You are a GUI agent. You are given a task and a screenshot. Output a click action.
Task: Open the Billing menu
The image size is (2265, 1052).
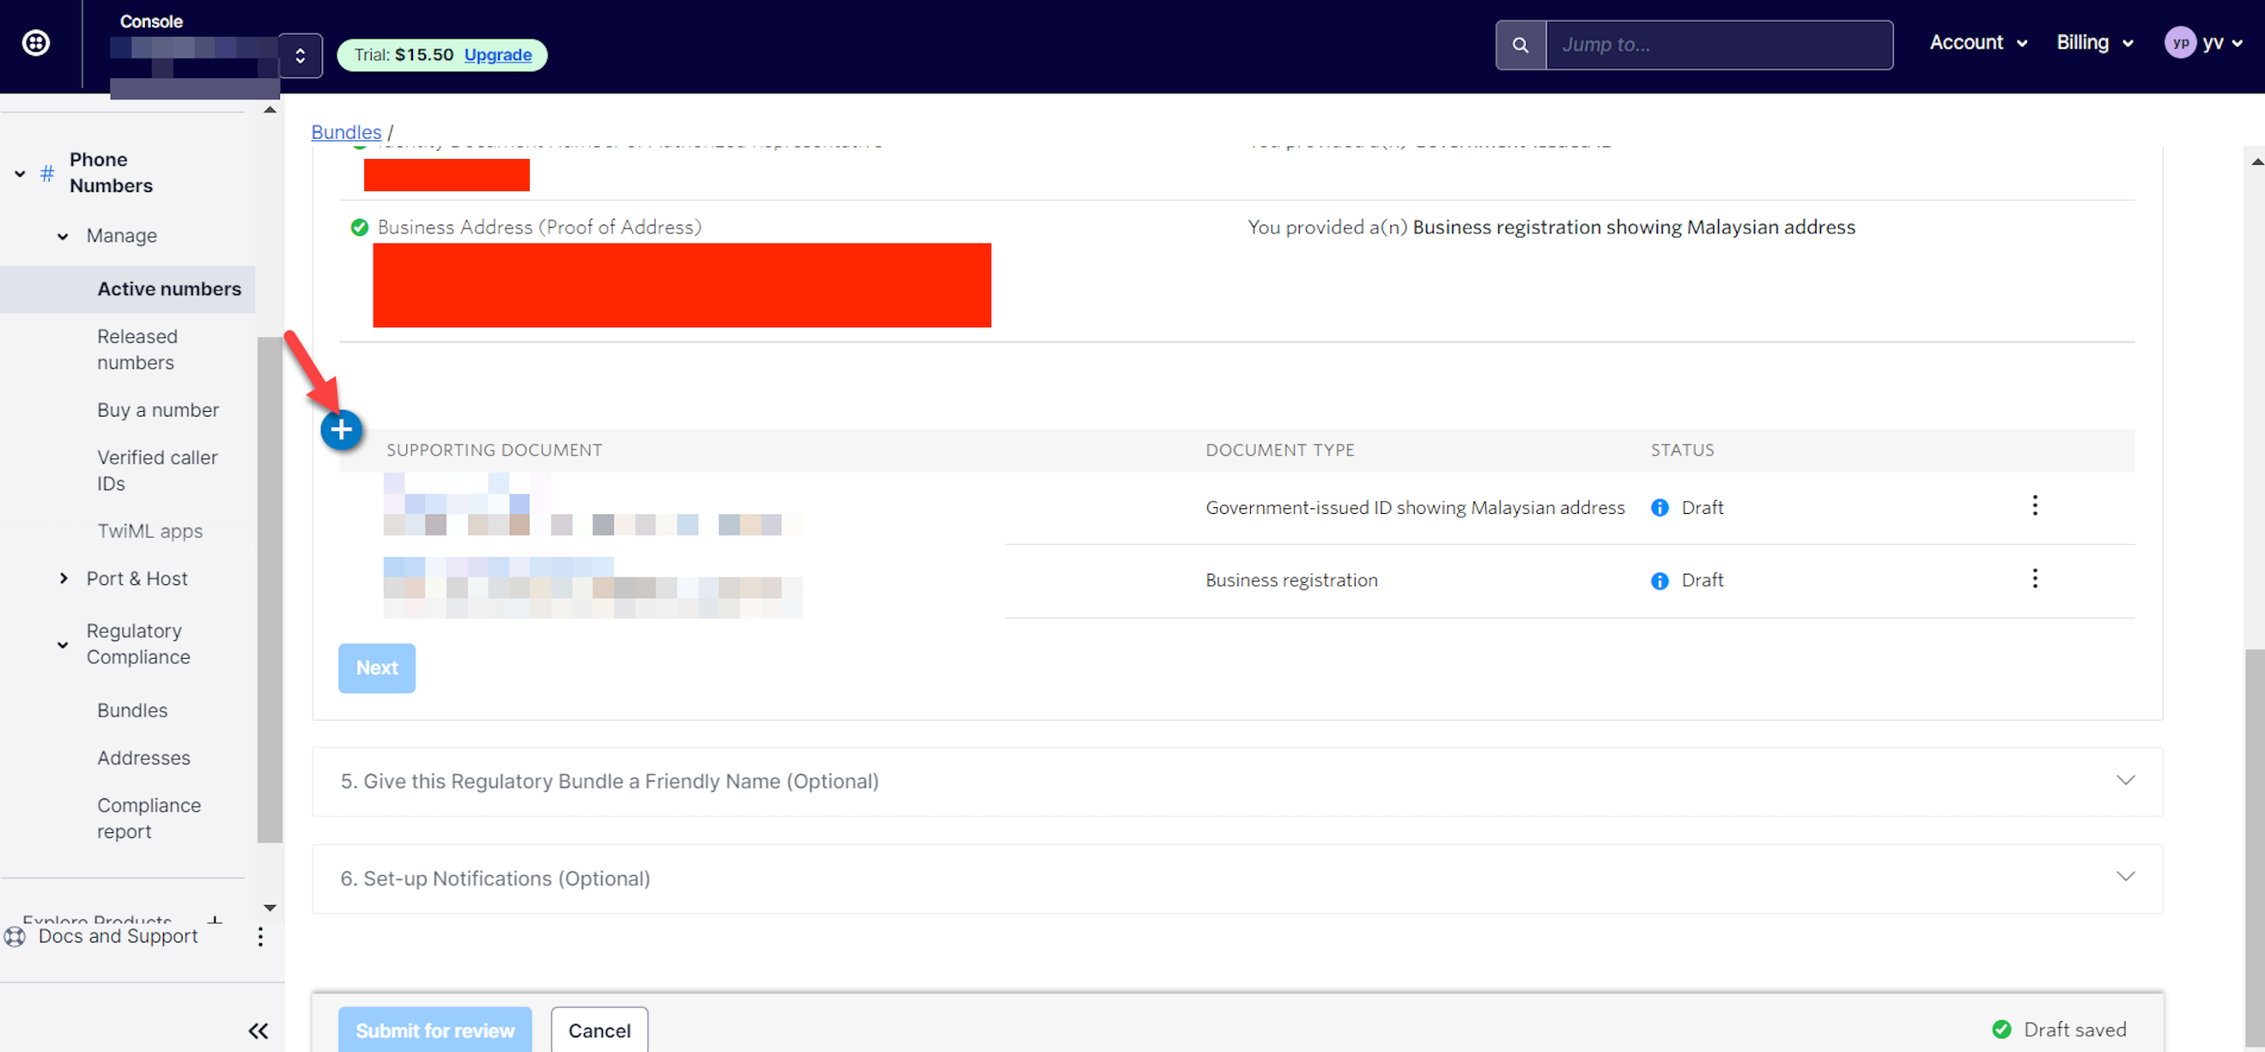point(2093,42)
